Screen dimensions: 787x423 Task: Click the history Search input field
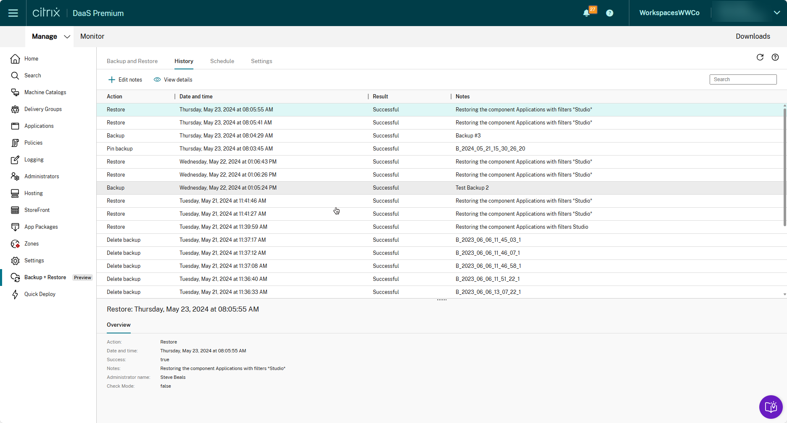tap(743, 79)
